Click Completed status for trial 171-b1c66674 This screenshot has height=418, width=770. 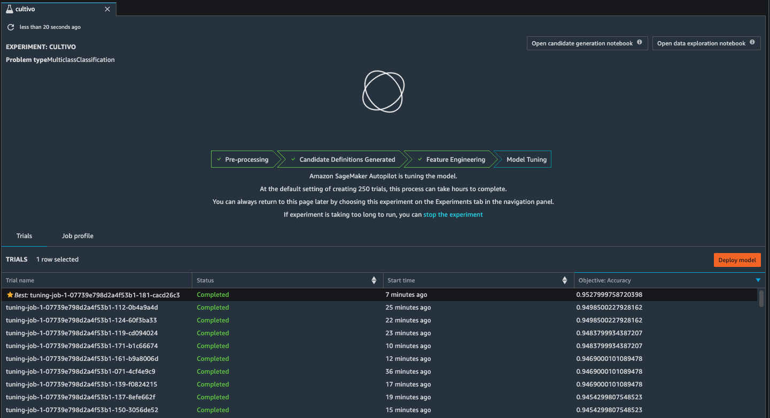click(213, 346)
